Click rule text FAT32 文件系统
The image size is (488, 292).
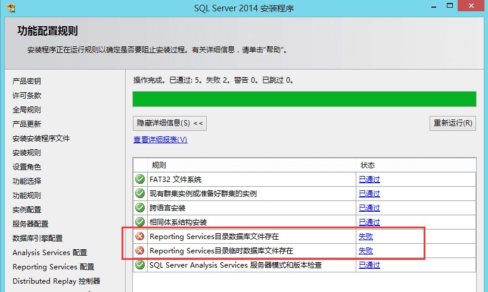(176, 179)
